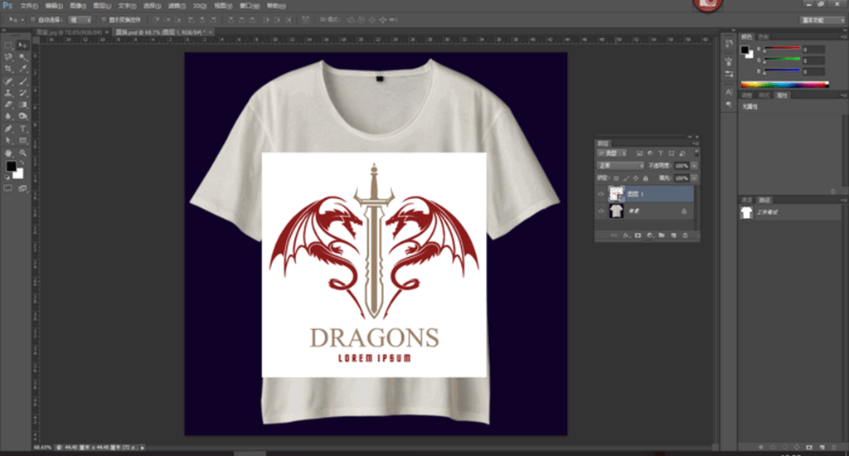Click the layer 1 thumbnail
This screenshot has width=849, height=456.
pyautogui.click(x=616, y=194)
